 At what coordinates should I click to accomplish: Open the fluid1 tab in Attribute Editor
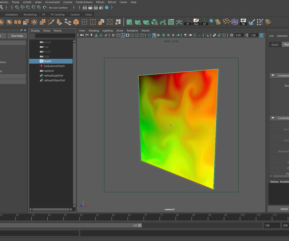[275, 45]
